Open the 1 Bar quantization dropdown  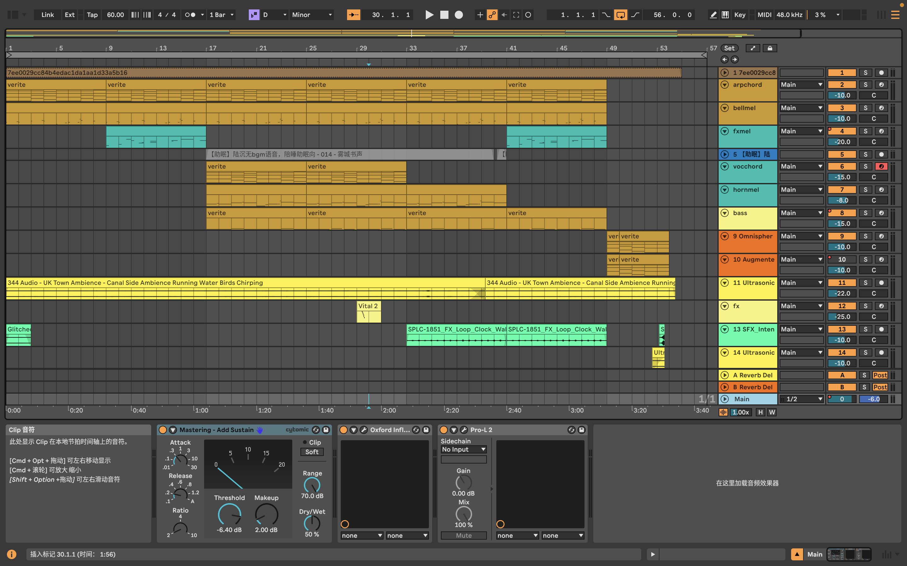[221, 14]
